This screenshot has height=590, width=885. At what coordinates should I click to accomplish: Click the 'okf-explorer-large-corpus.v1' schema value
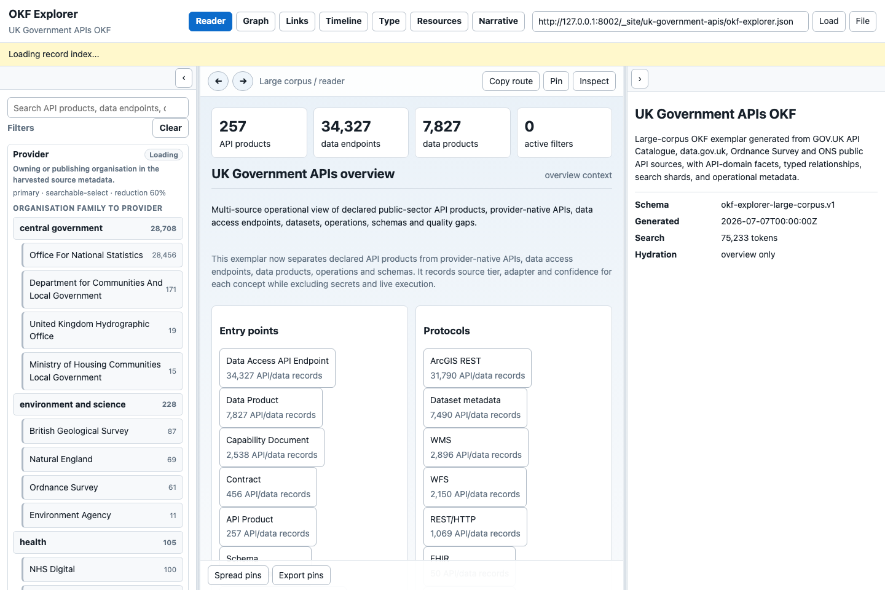(778, 205)
